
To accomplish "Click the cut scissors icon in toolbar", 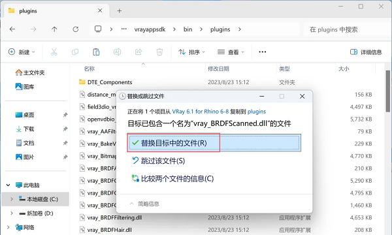I will pyautogui.click(x=54, y=52).
